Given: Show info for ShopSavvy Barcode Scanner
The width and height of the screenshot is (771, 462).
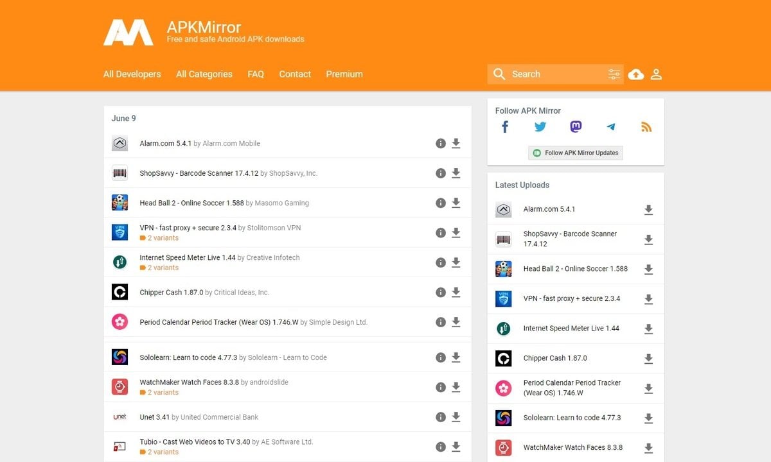Looking at the screenshot, I should (441, 173).
